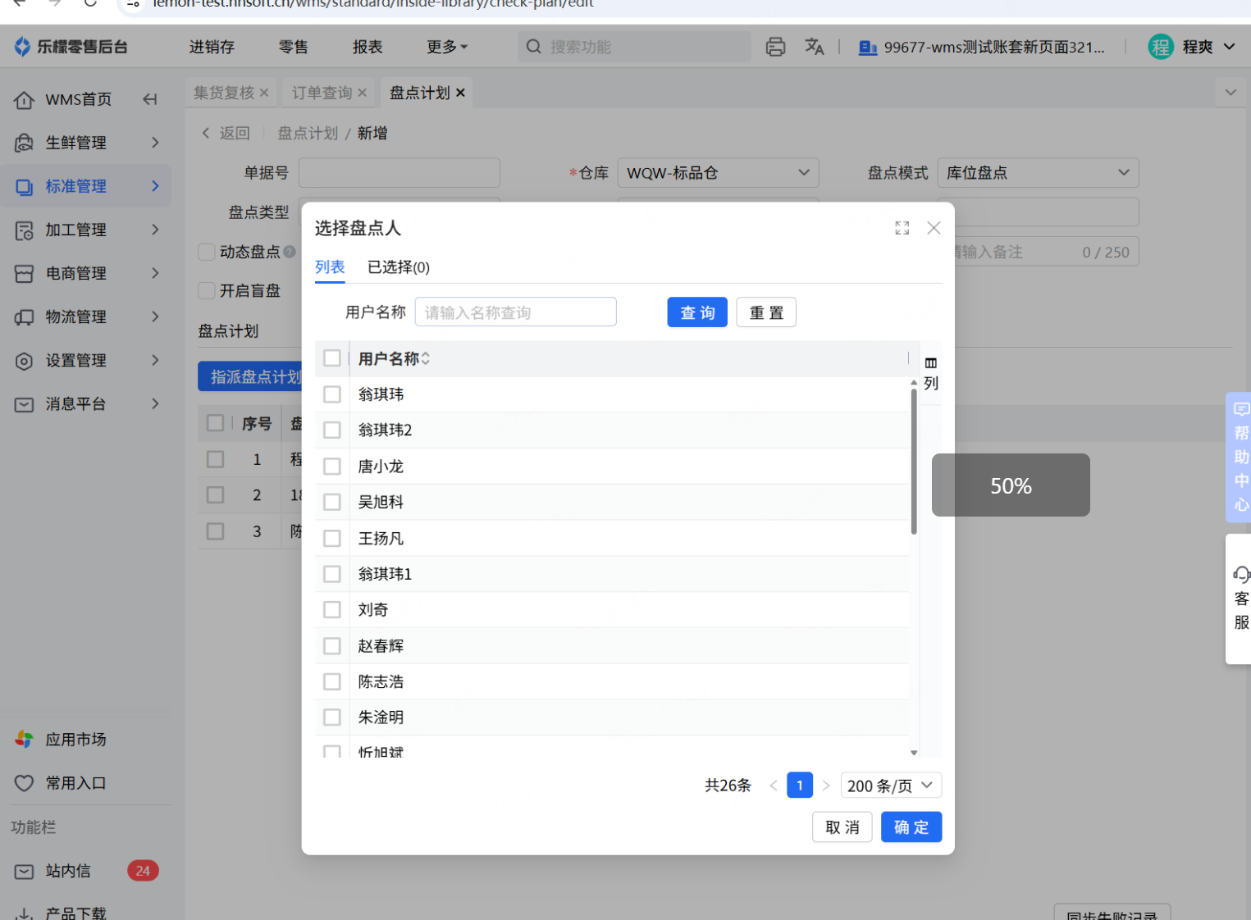
Task: Check the box next to 唐小龙
Action: pyautogui.click(x=332, y=467)
